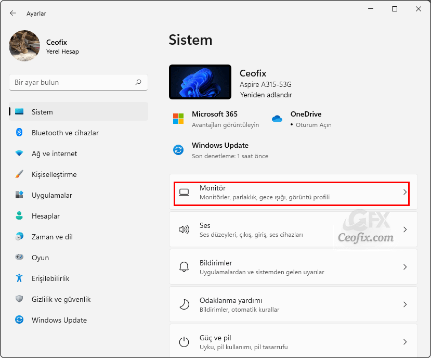This screenshot has width=431, height=358.
Task: Click the Sistem monitor icon in the sidebar
Action: pyautogui.click(x=19, y=112)
